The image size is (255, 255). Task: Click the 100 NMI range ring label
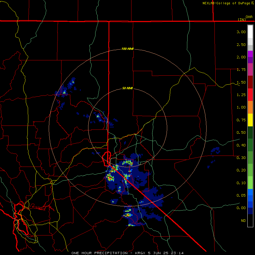127,49
